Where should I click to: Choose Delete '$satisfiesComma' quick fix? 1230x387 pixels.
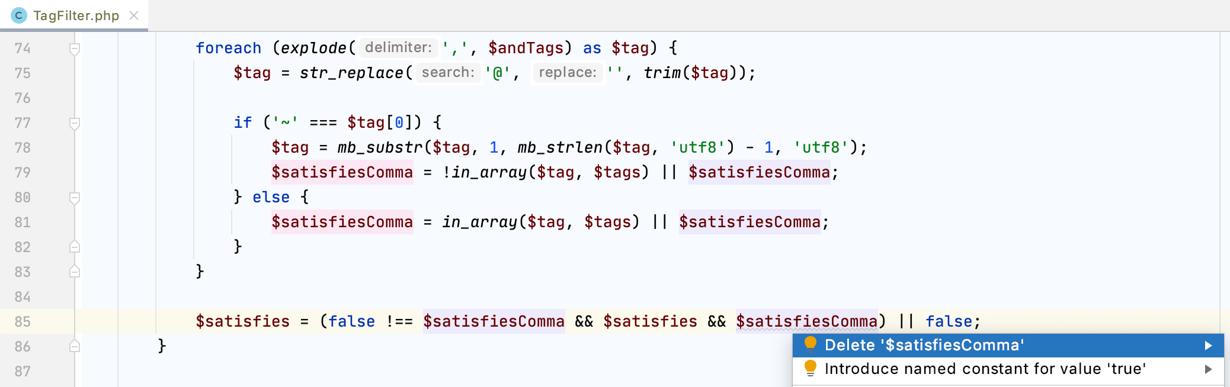click(1008, 345)
